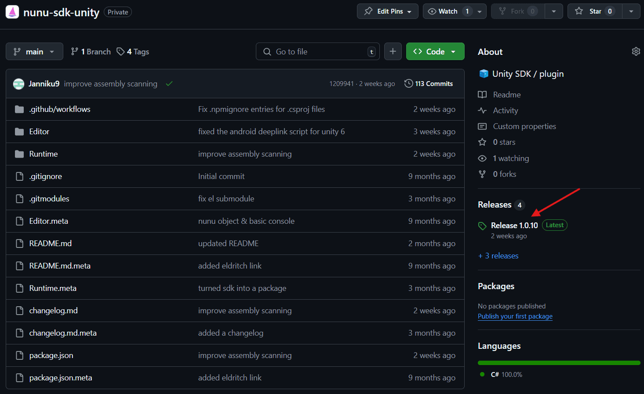
Task: Open 'Fix .npmignore entries for .csproj files' commit
Action: click(x=262, y=109)
